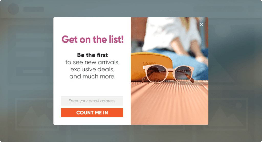The height and width of the screenshot is (142, 262).
Task: Click the blurred search bar in header
Action: tap(218, 9)
